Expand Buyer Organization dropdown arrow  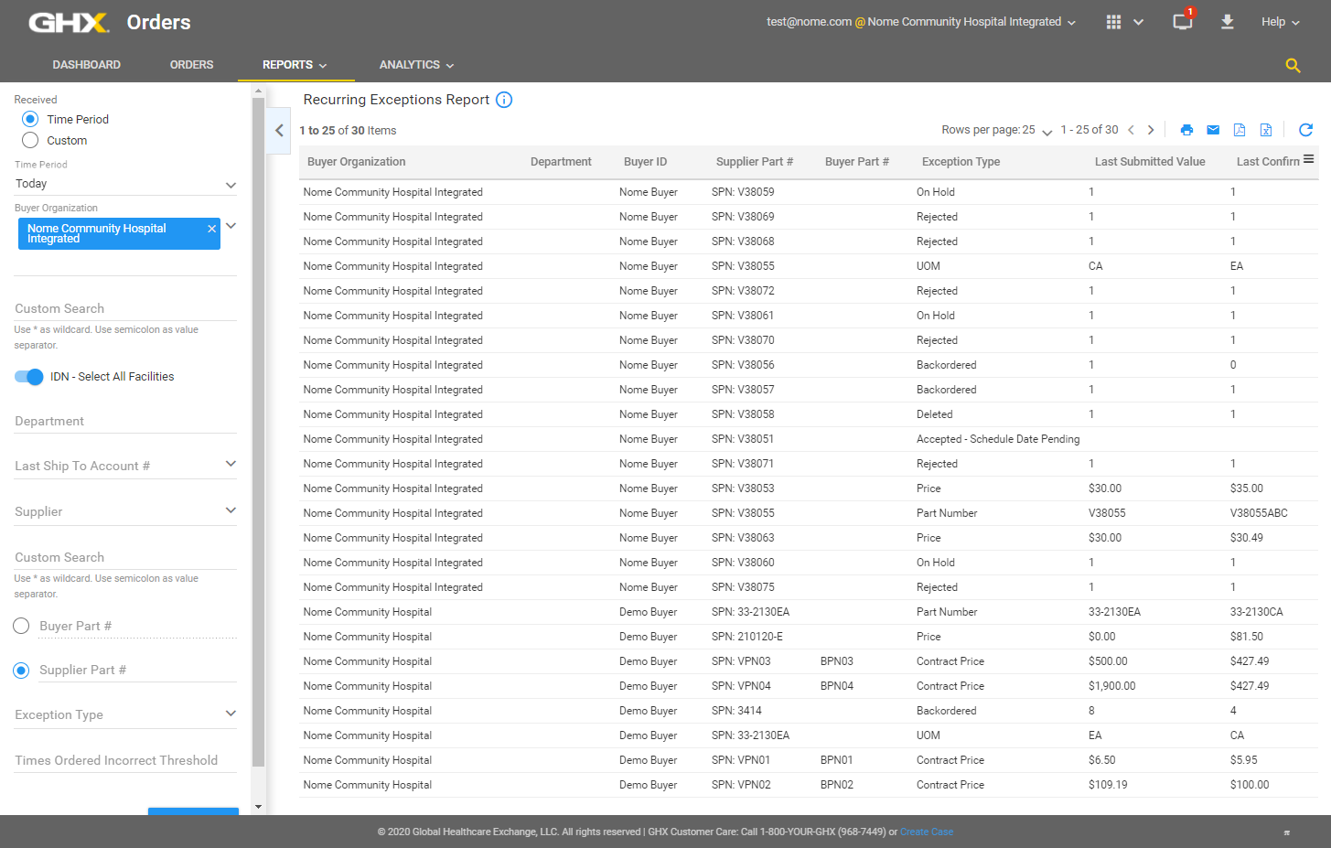[231, 226]
